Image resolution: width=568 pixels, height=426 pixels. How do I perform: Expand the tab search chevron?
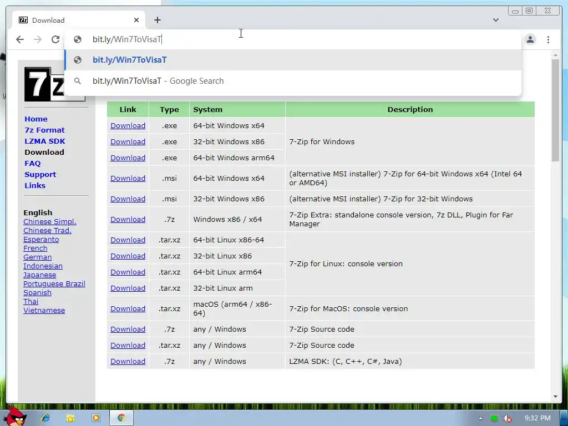point(496,20)
